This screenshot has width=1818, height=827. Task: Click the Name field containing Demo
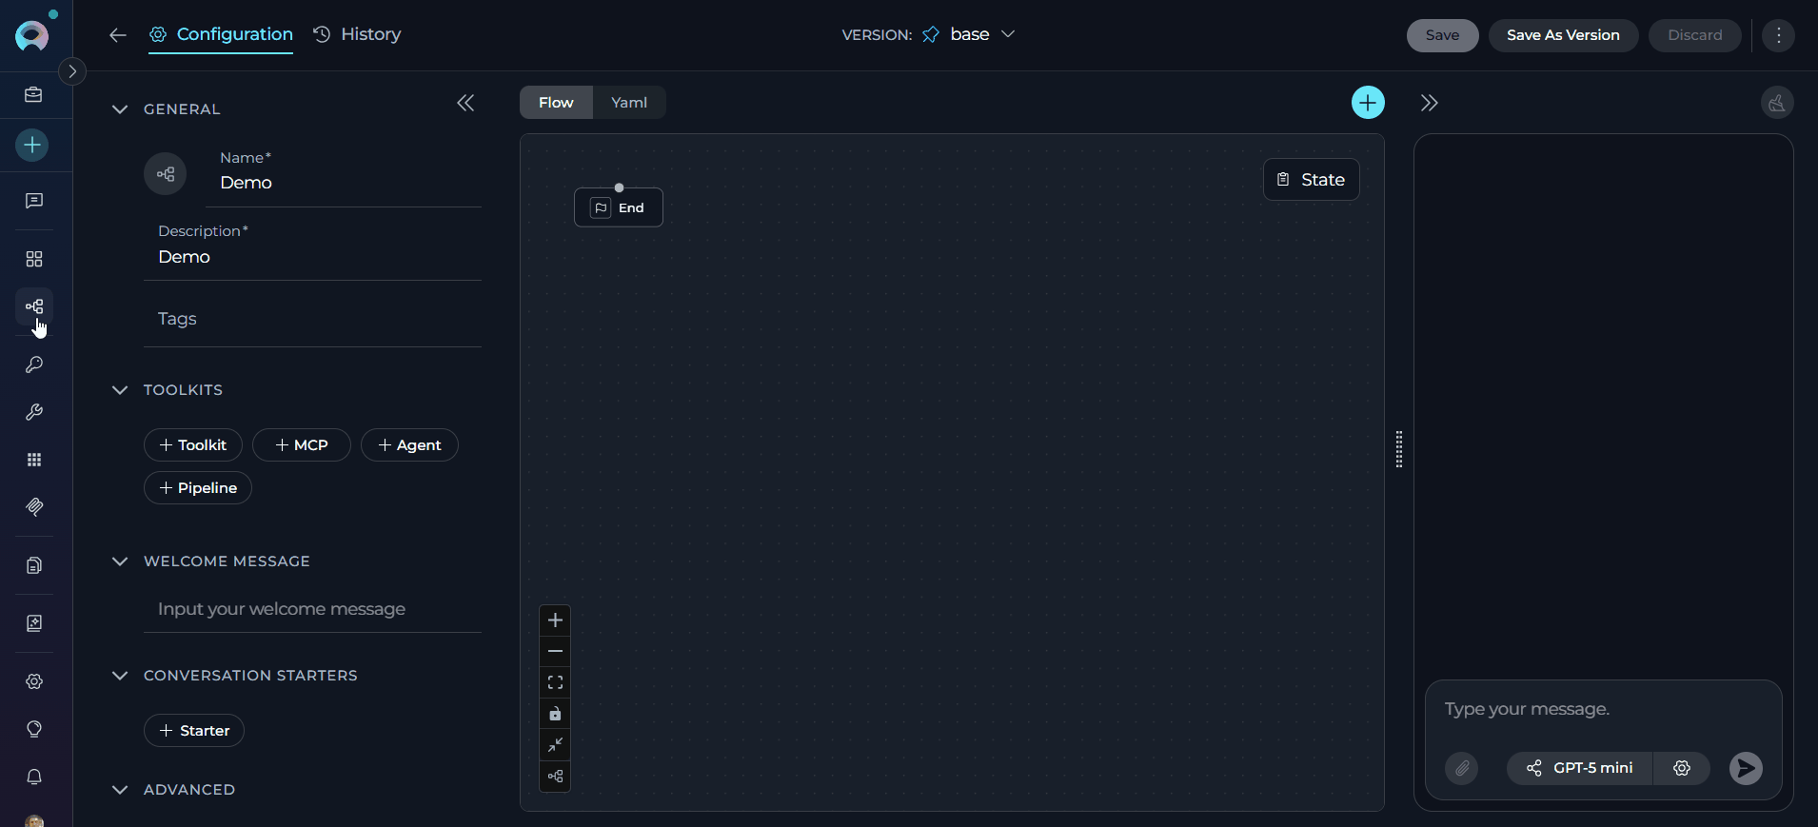pyautogui.click(x=344, y=177)
